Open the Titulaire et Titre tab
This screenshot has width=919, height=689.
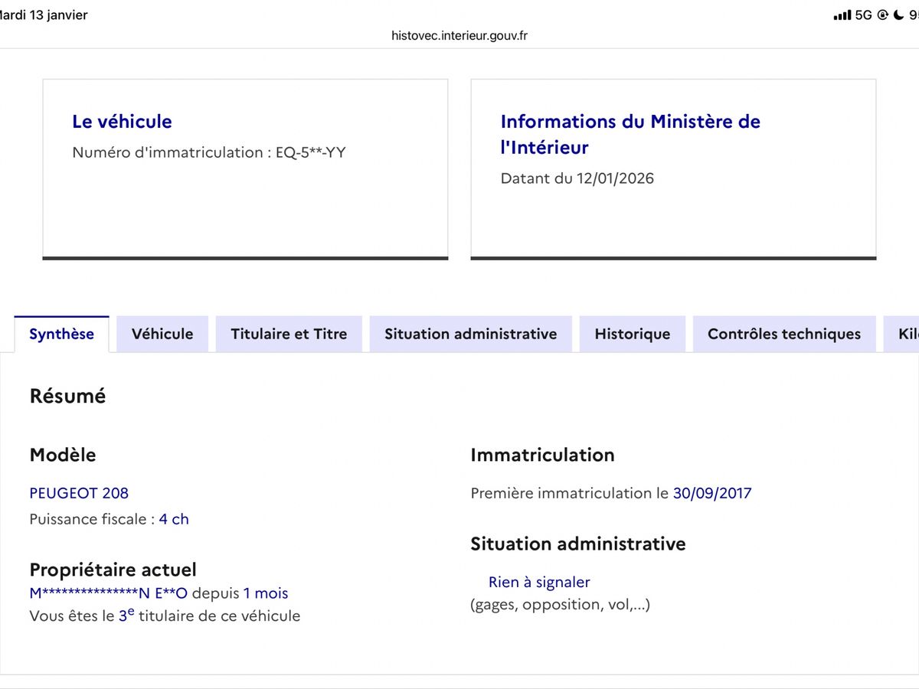tap(289, 334)
